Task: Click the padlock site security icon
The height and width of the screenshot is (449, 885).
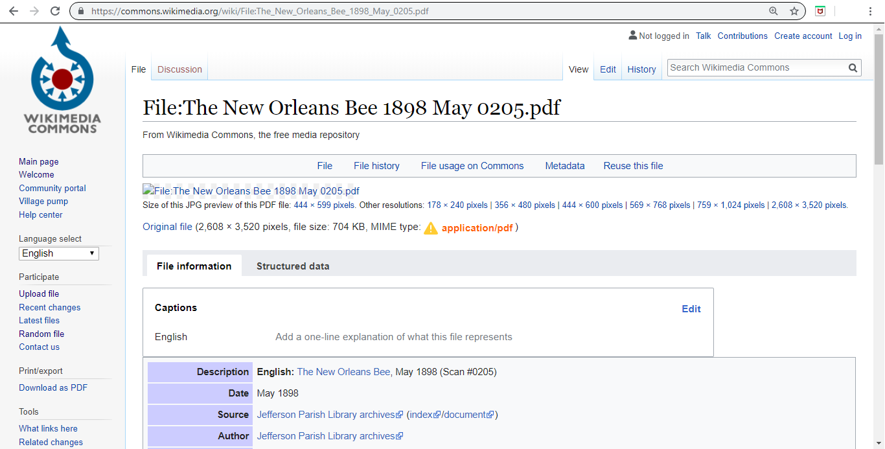Action: coord(81,11)
